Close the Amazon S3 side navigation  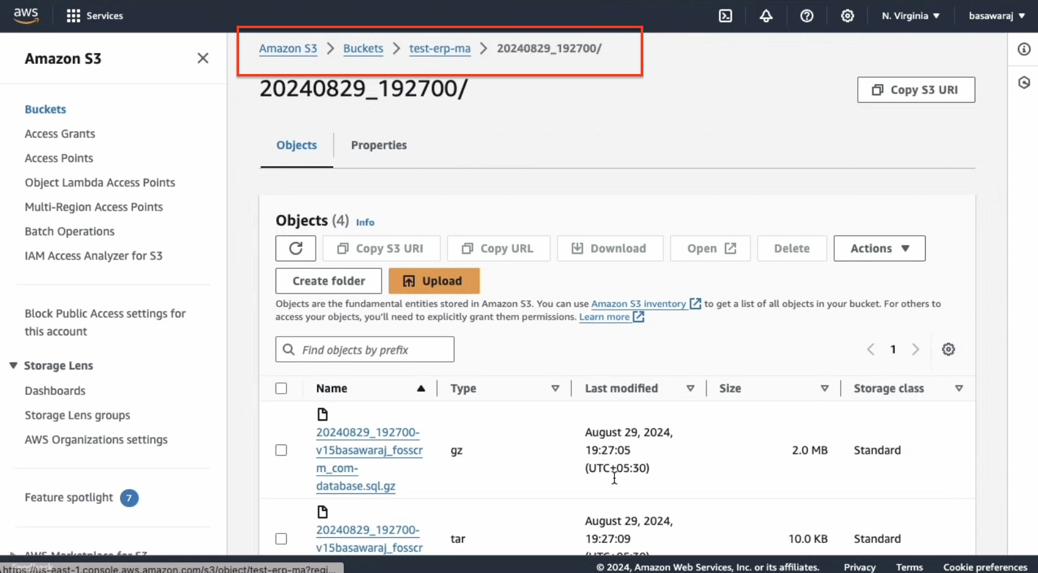pyautogui.click(x=203, y=58)
